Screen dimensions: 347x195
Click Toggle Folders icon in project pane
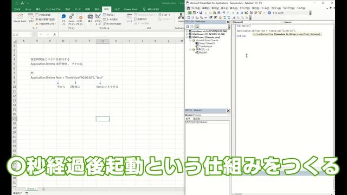pos(197,27)
